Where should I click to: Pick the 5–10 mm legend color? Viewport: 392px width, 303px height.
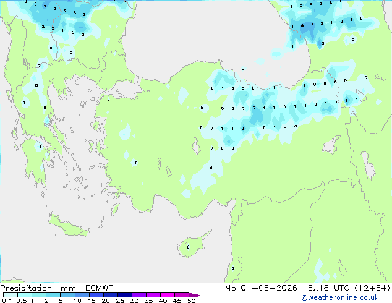[x=67, y=295]
